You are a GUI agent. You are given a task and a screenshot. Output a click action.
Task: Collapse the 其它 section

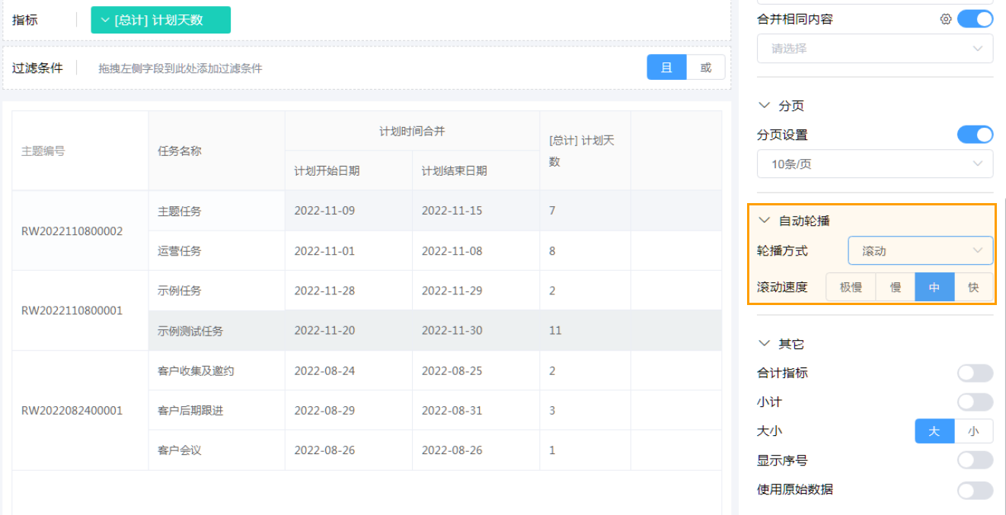pos(765,343)
